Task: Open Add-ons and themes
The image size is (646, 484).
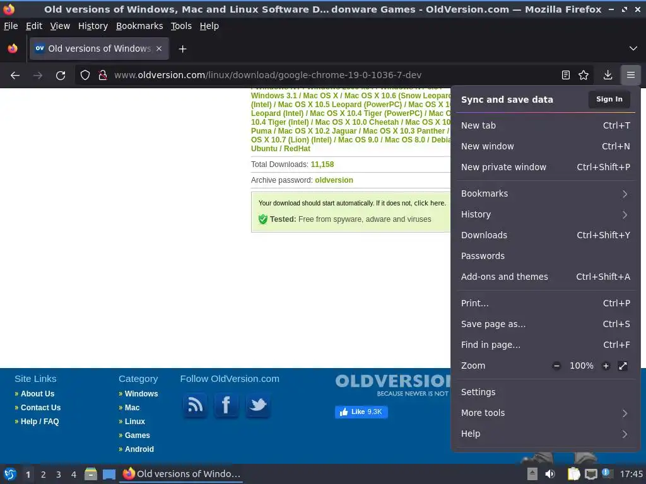Action: 546,277
